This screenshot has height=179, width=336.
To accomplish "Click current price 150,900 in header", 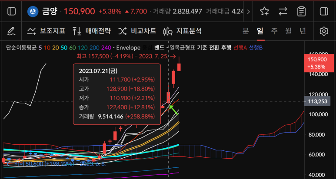I will click(79, 11).
